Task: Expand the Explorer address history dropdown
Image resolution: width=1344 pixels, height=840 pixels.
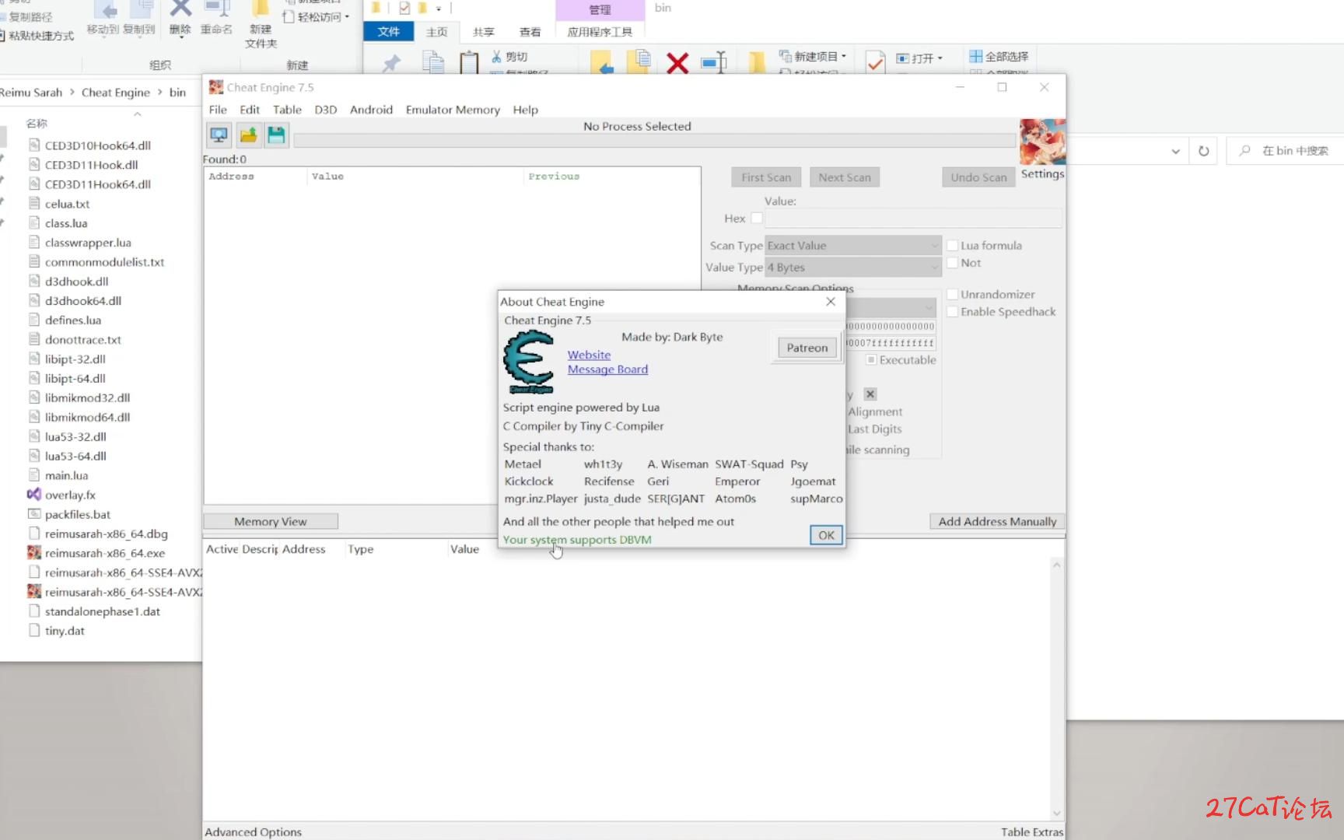Action: pos(1175,151)
